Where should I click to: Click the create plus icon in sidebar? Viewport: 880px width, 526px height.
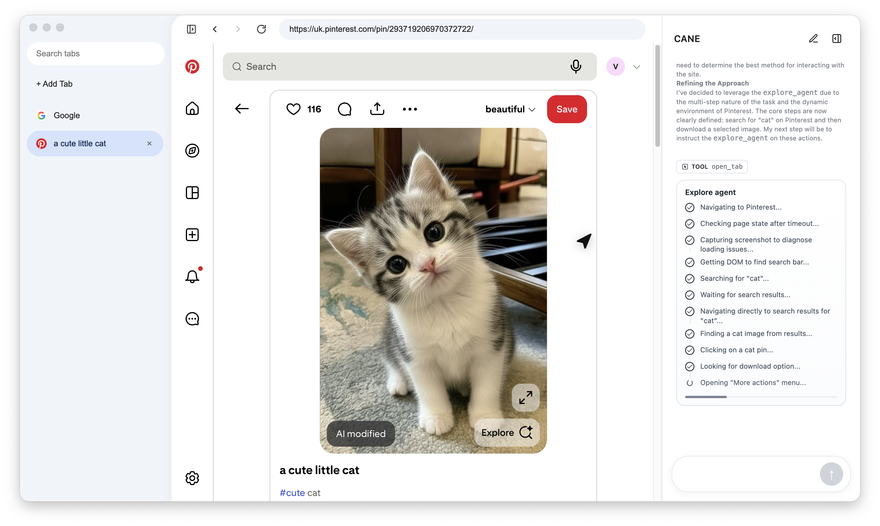pyautogui.click(x=192, y=235)
